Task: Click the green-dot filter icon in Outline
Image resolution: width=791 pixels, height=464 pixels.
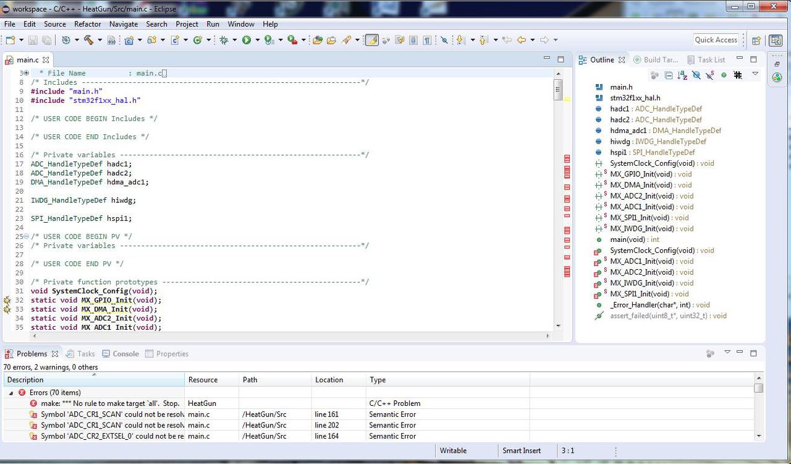Action: pyautogui.click(x=724, y=75)
